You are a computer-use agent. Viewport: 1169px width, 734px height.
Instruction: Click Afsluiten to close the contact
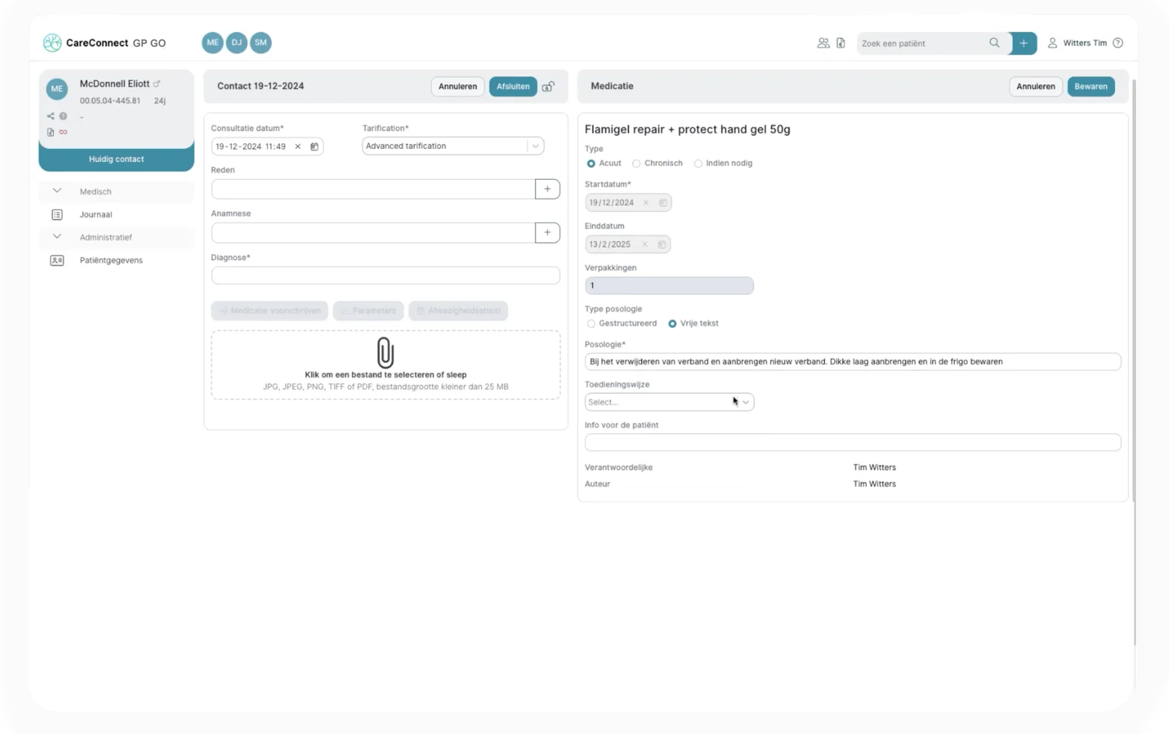pyautogui.click(x=513, y=86)
